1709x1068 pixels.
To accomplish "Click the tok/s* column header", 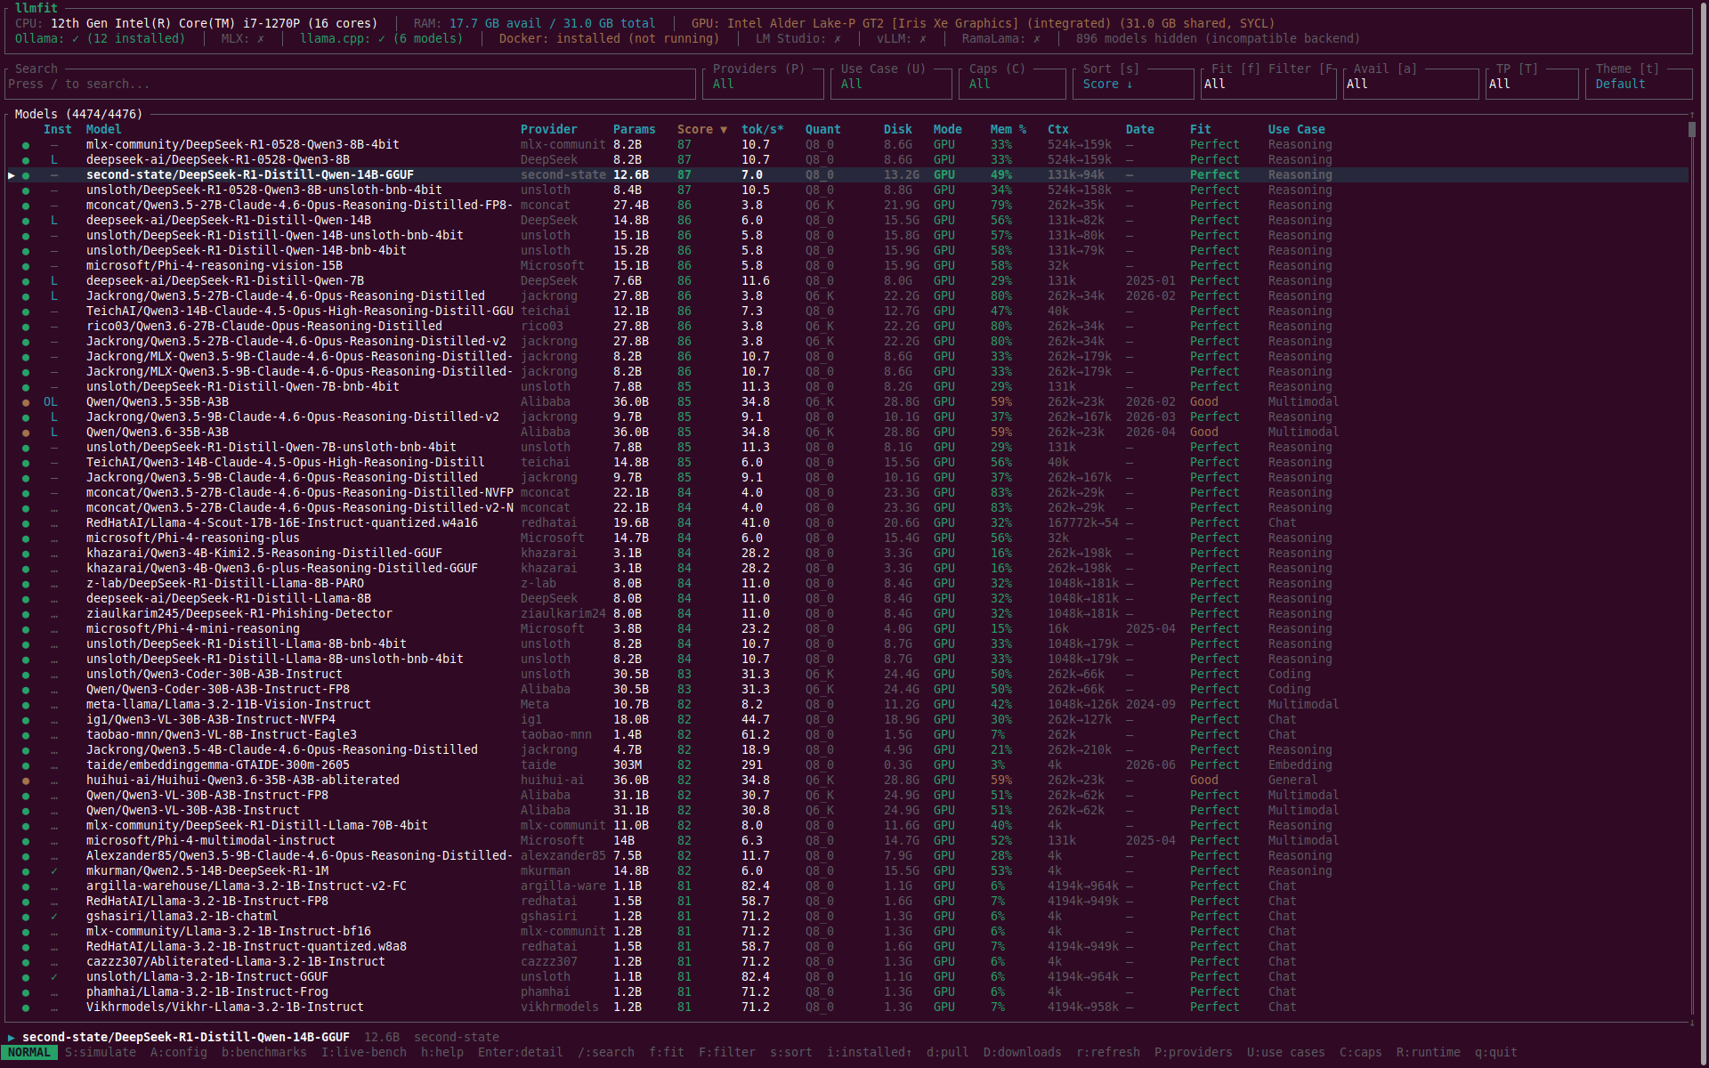I will point(763,129).
